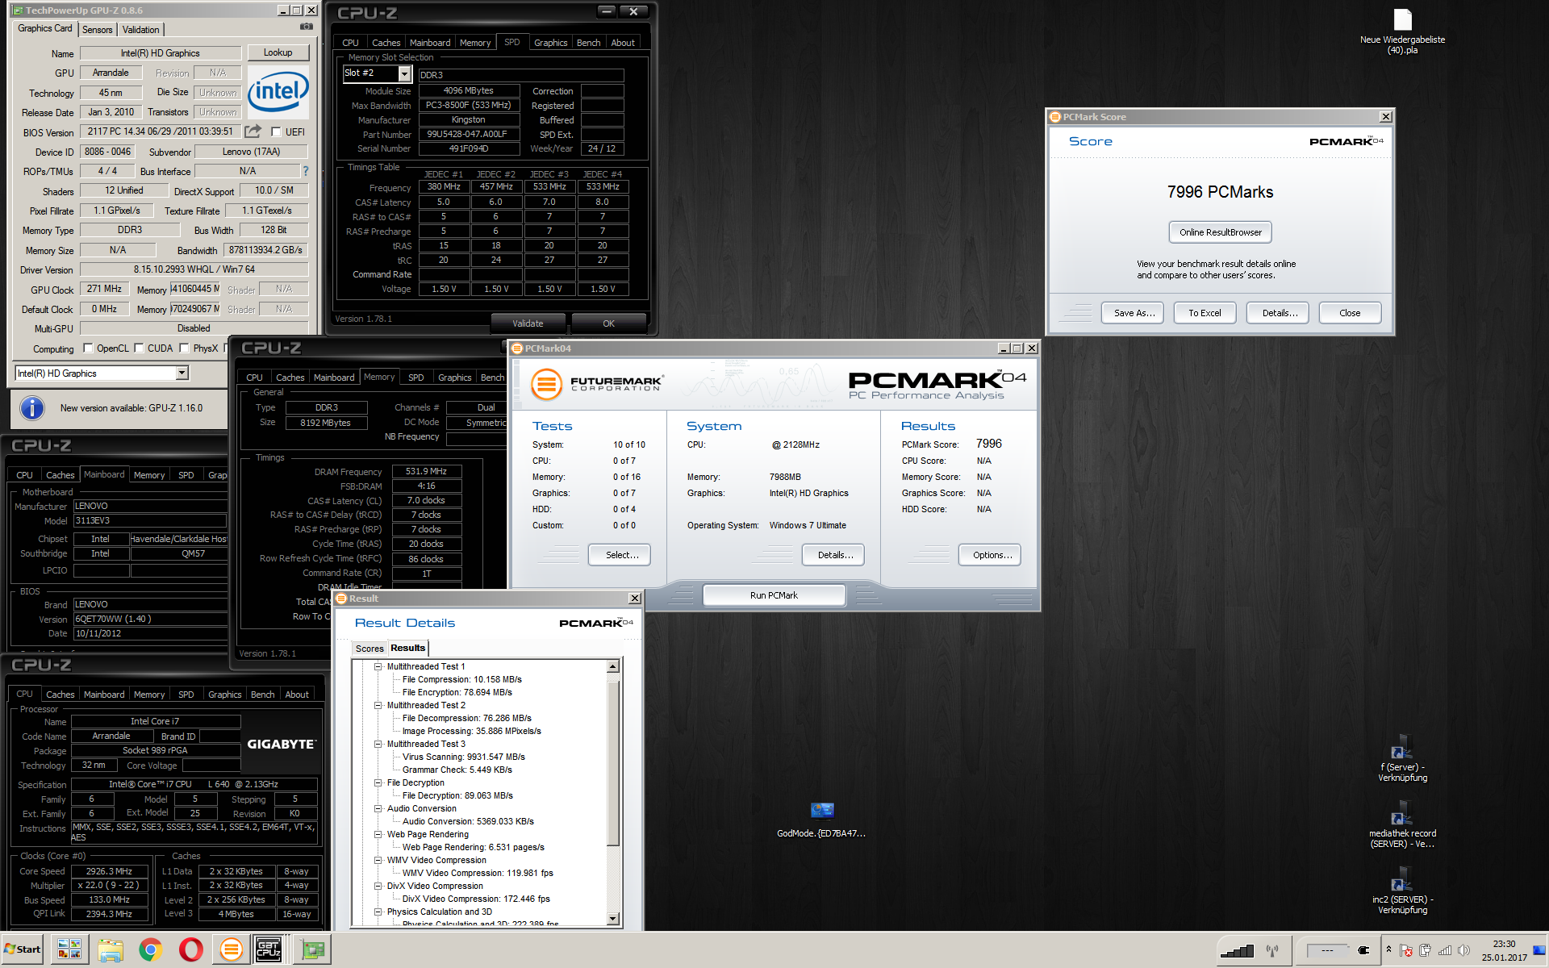Click the GPU-Z green chip taskbar icon

pos(312,950)
